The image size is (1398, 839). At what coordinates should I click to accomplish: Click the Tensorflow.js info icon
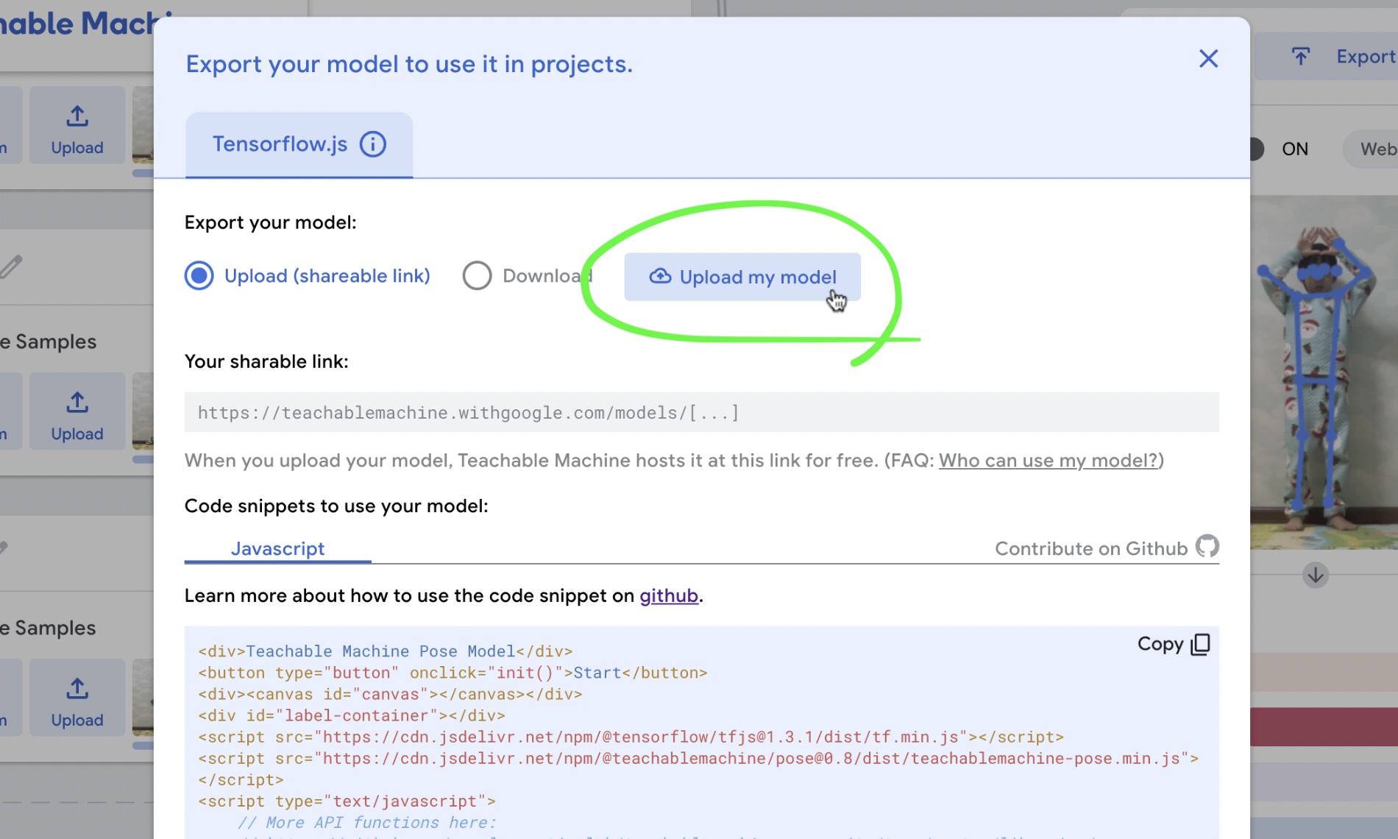coord(372,144)
